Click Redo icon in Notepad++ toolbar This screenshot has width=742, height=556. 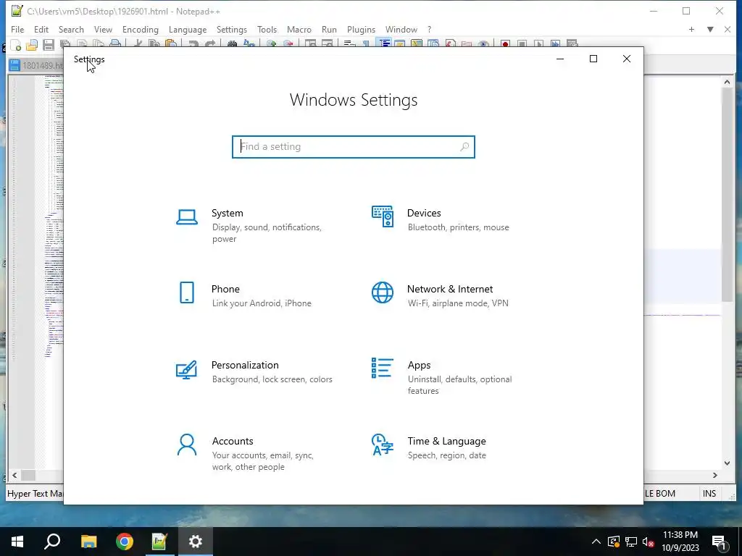tap(210, 44)
